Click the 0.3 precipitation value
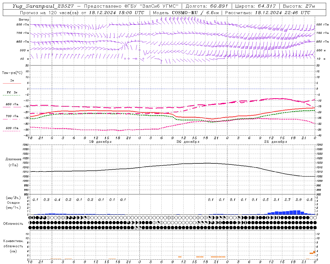Screen dimensions: 330x264 [46, 200]
